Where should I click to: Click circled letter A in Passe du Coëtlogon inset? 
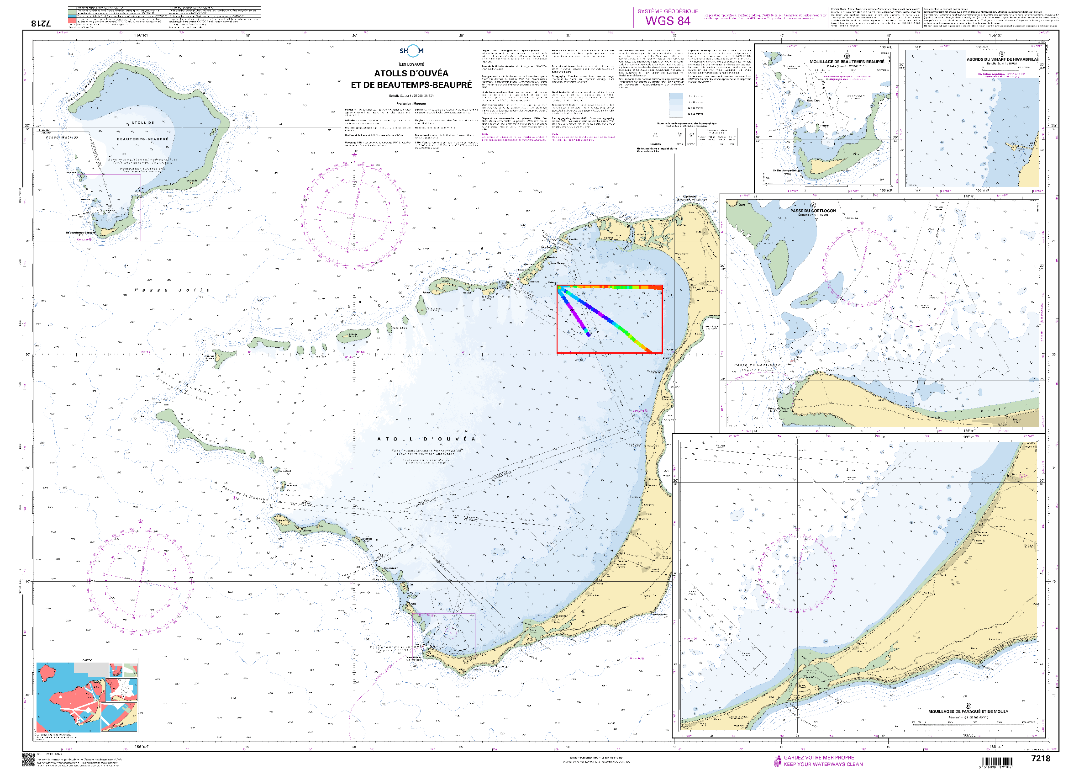[813, 206]
